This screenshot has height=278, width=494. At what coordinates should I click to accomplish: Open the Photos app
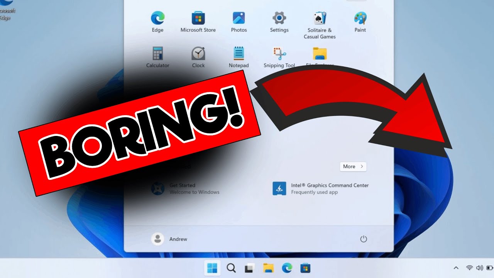[239, 22]
